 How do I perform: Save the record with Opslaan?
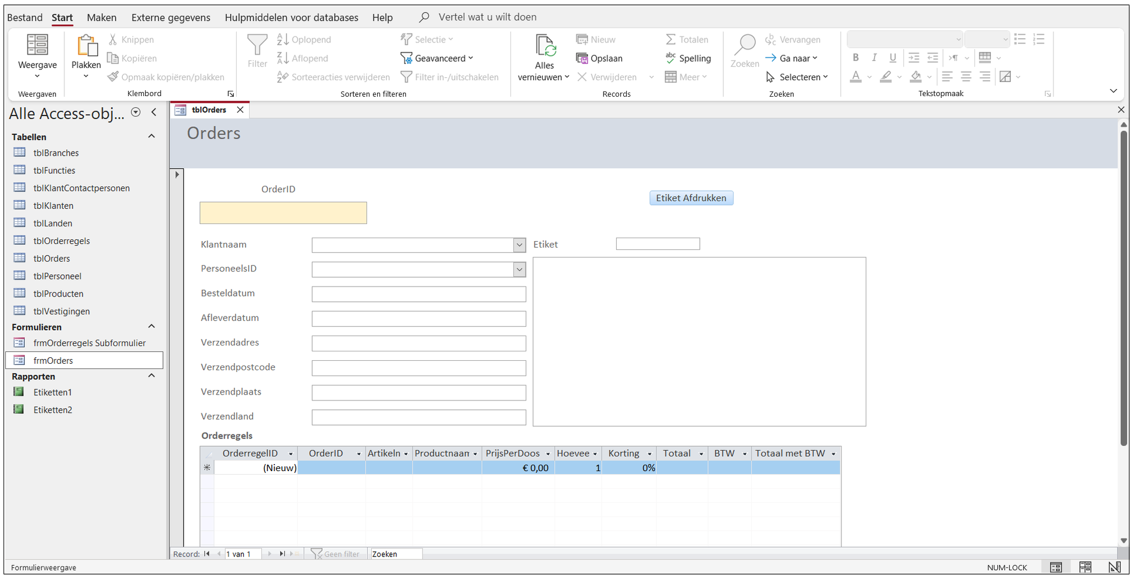coord(600,58)
